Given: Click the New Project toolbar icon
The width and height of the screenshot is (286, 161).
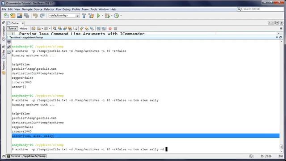Looking at the screenshot, I should point(13,16).
